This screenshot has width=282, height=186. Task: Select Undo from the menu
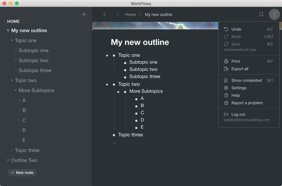(x=236, y=29)
